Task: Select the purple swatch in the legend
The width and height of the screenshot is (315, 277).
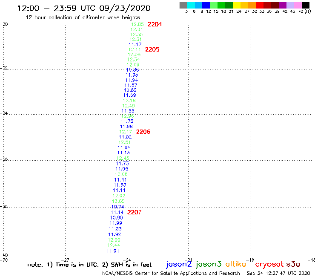Action: (x=283, y=5)
